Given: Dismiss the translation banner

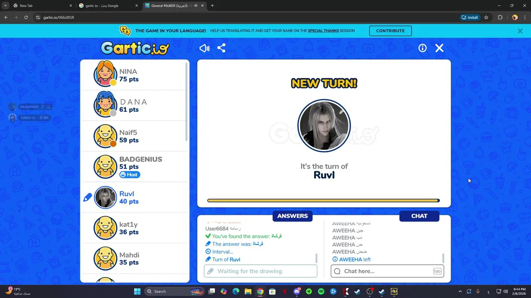Looking at the screenshot, I should coord(520,31).
